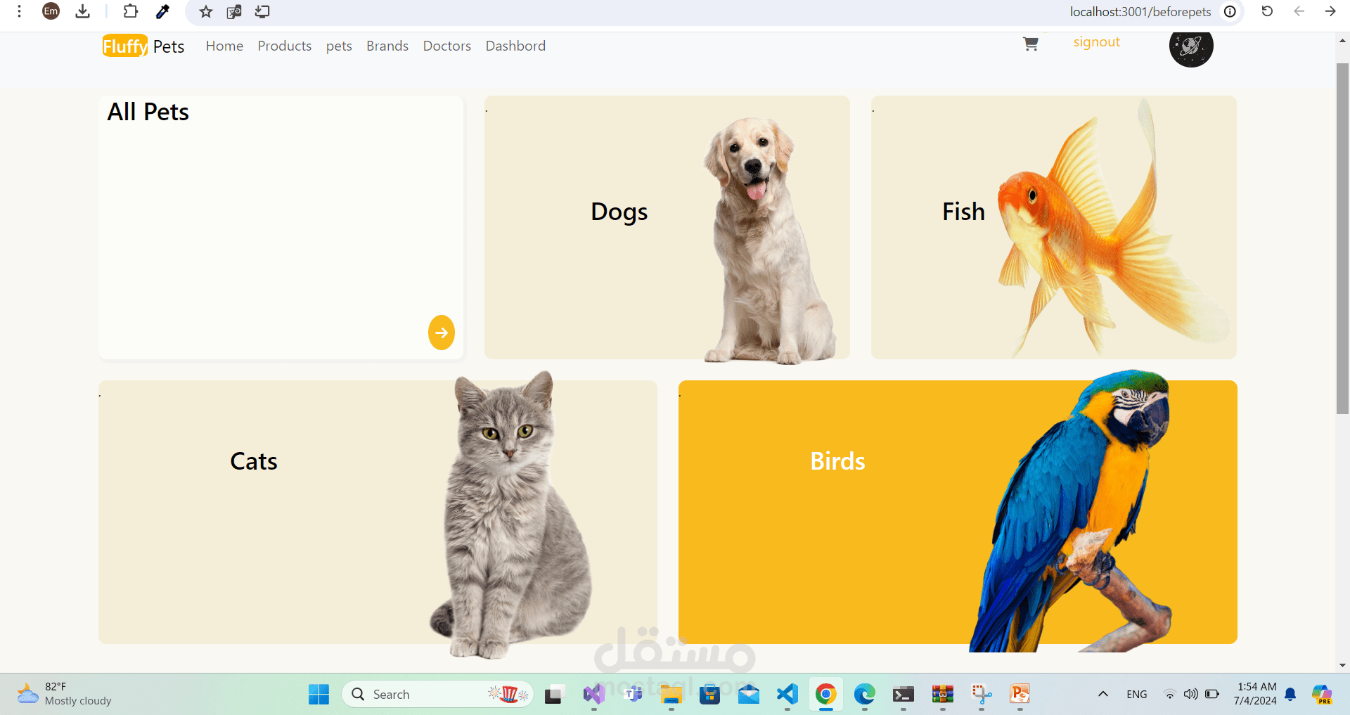Click the All Pets heading
1350x715 pixels.
click(148, 112)
